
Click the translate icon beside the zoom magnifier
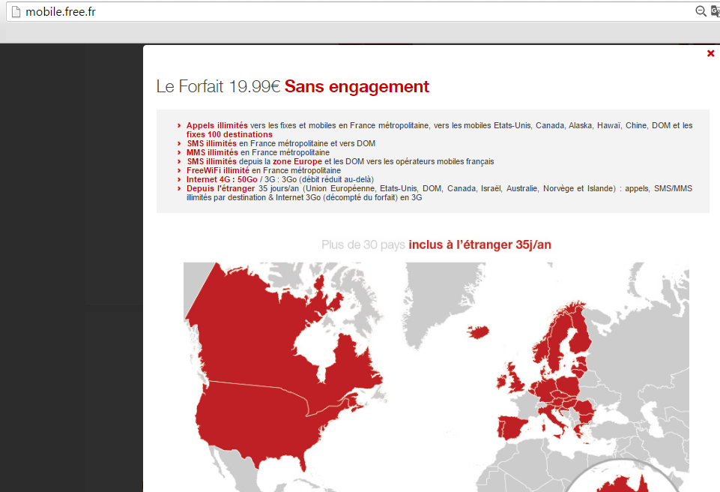(716, 11)
